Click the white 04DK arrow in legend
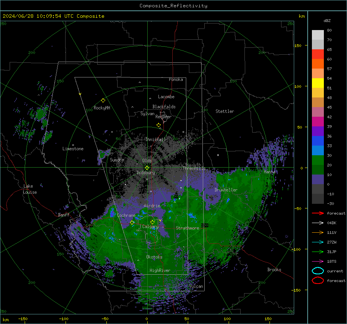 pos(318,223)
